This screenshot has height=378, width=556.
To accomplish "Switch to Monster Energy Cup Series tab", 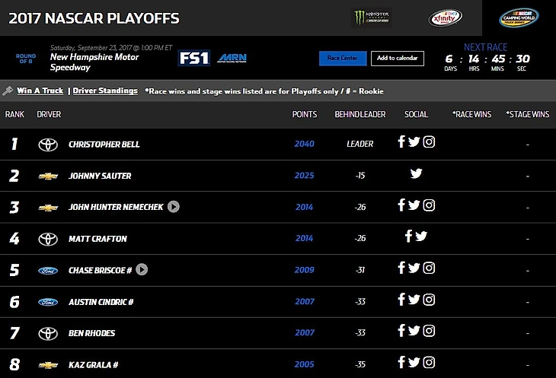I will click(x=372, y=17).
